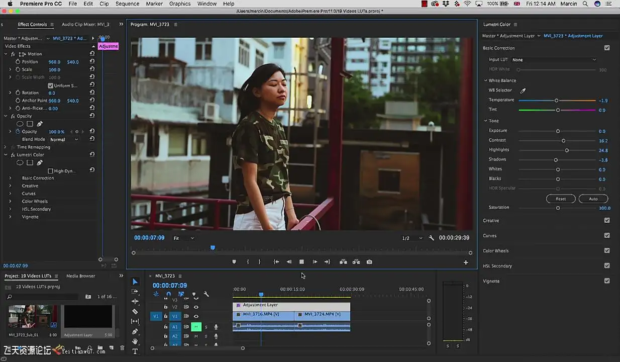The width and height of the screenshot is (620, 362).
Task: Open the program monitor wrench settings
Action: pyautogui.click(x=431, y=238)
